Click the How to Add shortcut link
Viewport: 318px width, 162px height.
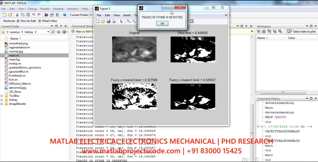pyautogui.click(x=28, y=21)
